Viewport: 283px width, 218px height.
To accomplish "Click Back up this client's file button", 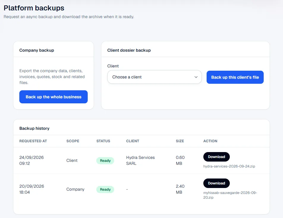I will (x=235, y=77).
